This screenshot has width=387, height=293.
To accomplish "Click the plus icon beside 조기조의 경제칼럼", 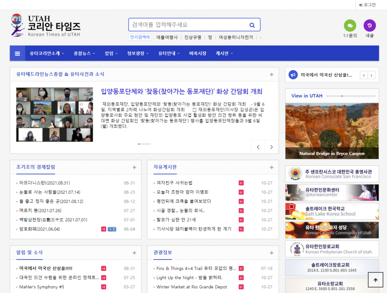I will [x=134, y=167].
